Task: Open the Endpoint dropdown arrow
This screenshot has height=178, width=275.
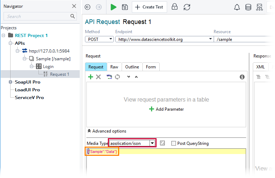Action: tap(210, 39)
